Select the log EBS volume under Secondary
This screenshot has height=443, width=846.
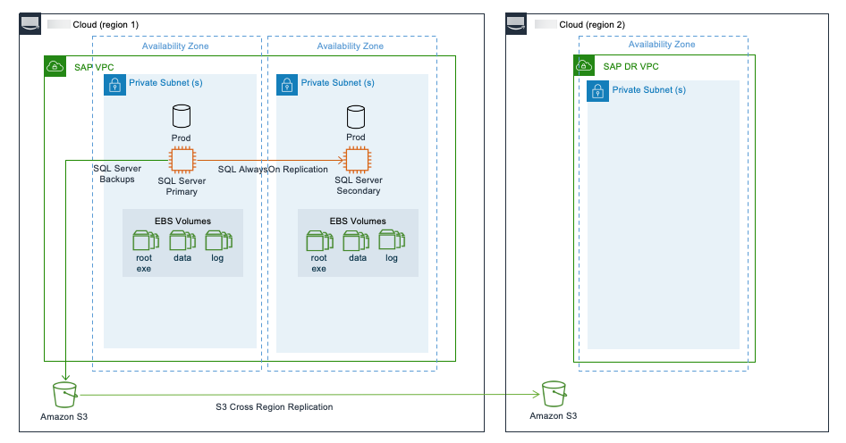(391, 240)
